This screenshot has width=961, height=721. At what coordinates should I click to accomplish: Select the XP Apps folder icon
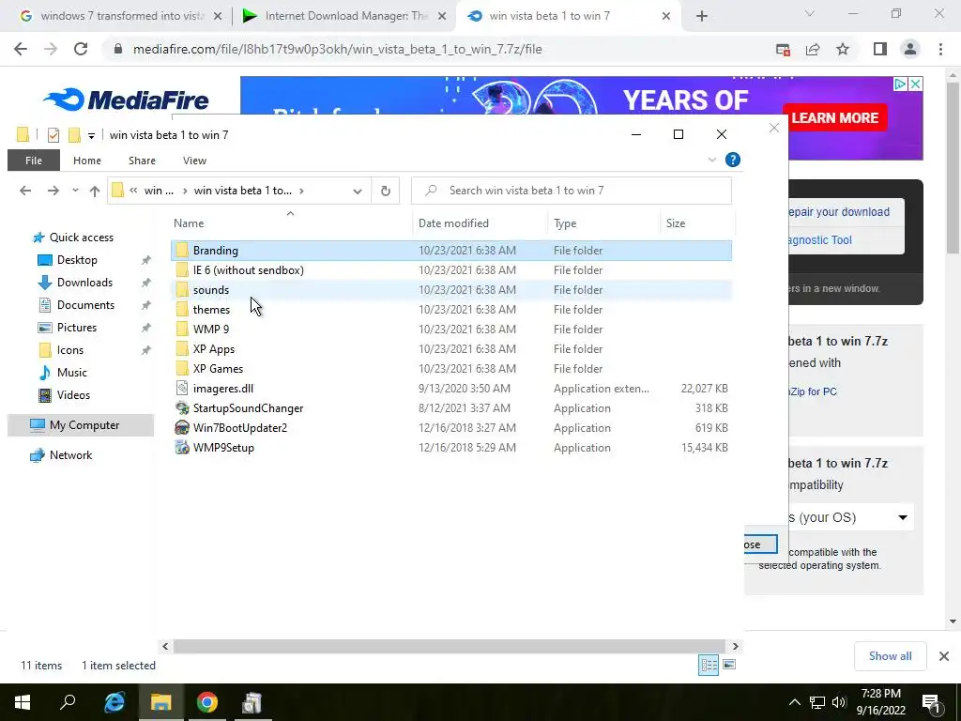click(182, 348)
